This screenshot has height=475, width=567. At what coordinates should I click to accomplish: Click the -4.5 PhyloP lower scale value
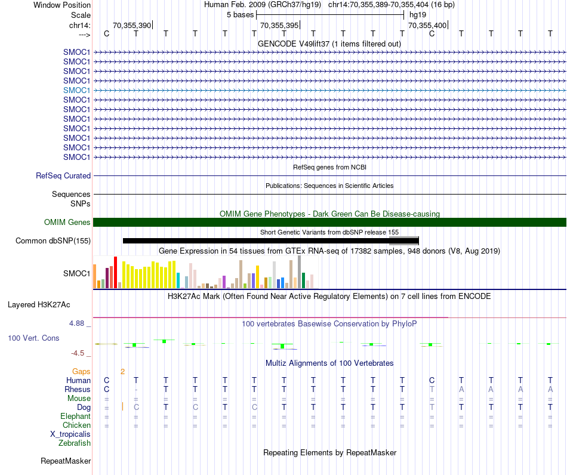point(78,353)
